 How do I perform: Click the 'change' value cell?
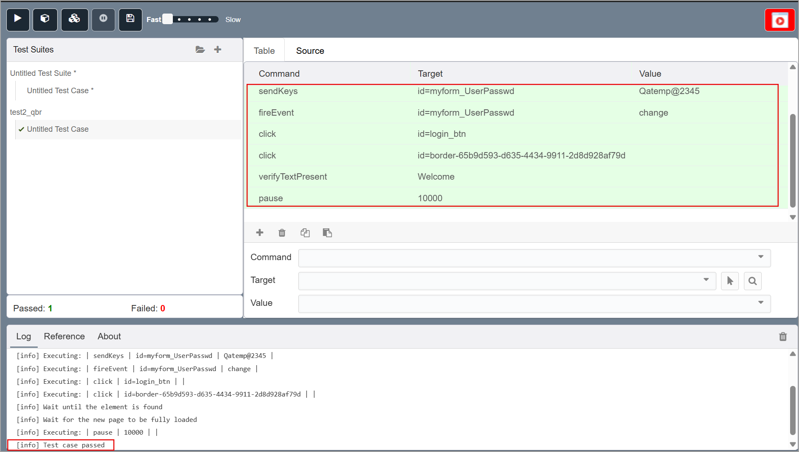pos(653,113)
